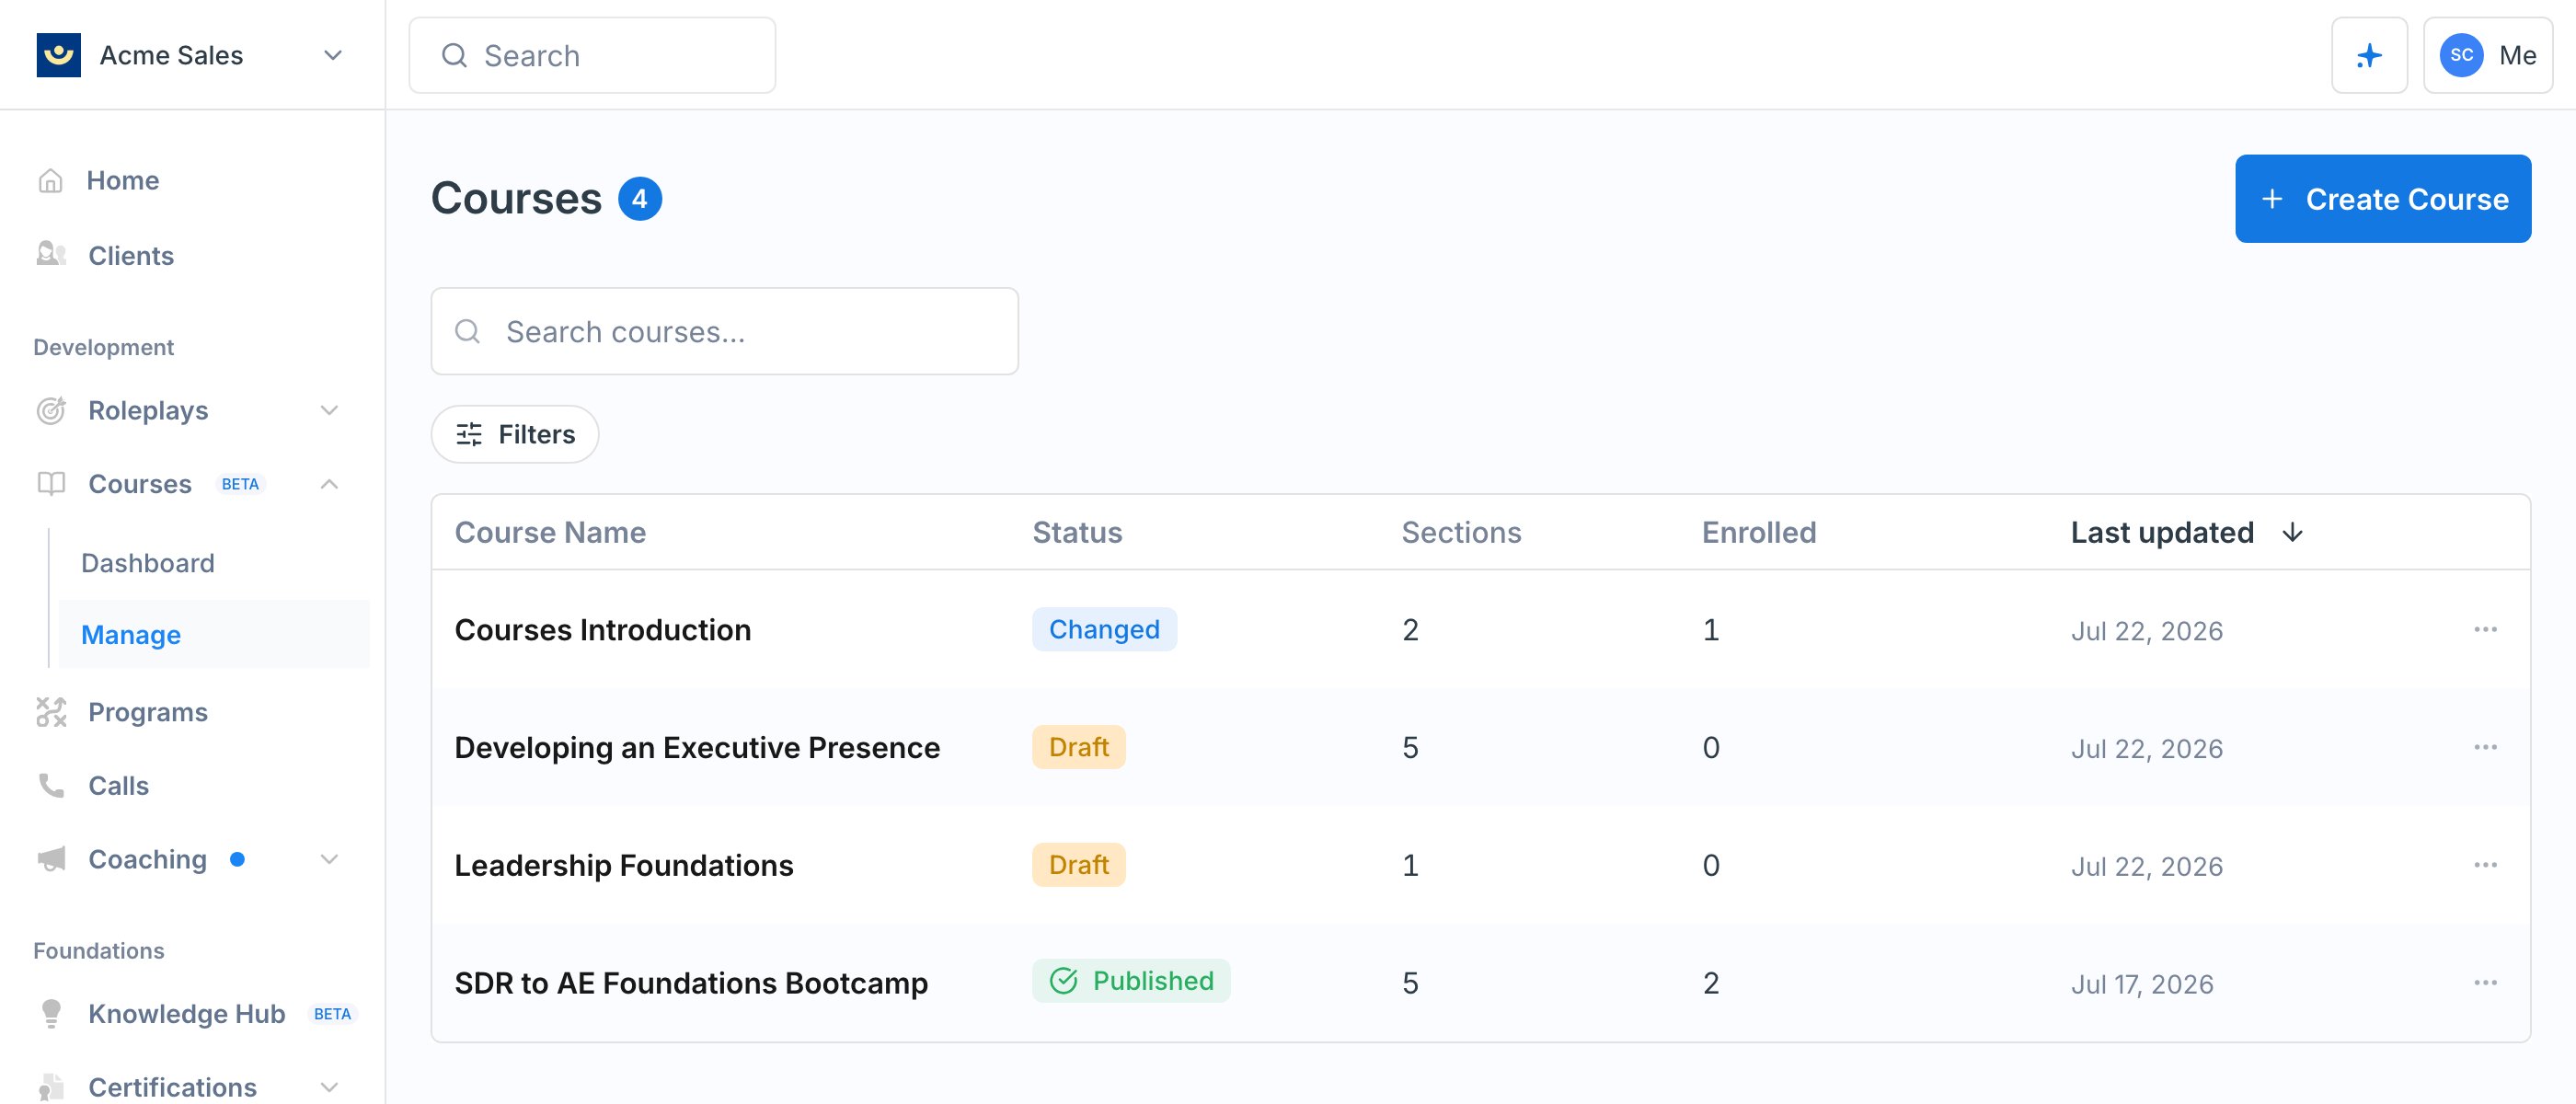Click the Calls phone icon

tap(51, 785)
